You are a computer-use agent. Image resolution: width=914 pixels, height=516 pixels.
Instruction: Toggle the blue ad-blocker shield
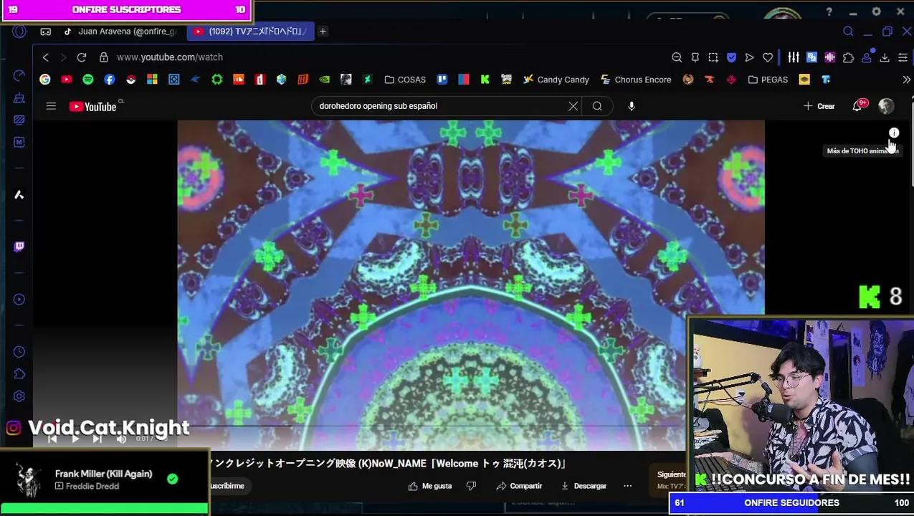(731, 57)
